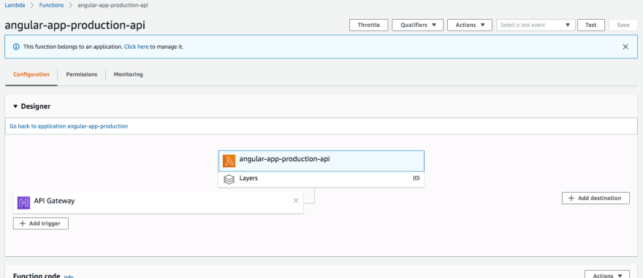Click the Add destination button
Image resolution: width=643 pixels, height=278 pixels.
pos(596,198)
